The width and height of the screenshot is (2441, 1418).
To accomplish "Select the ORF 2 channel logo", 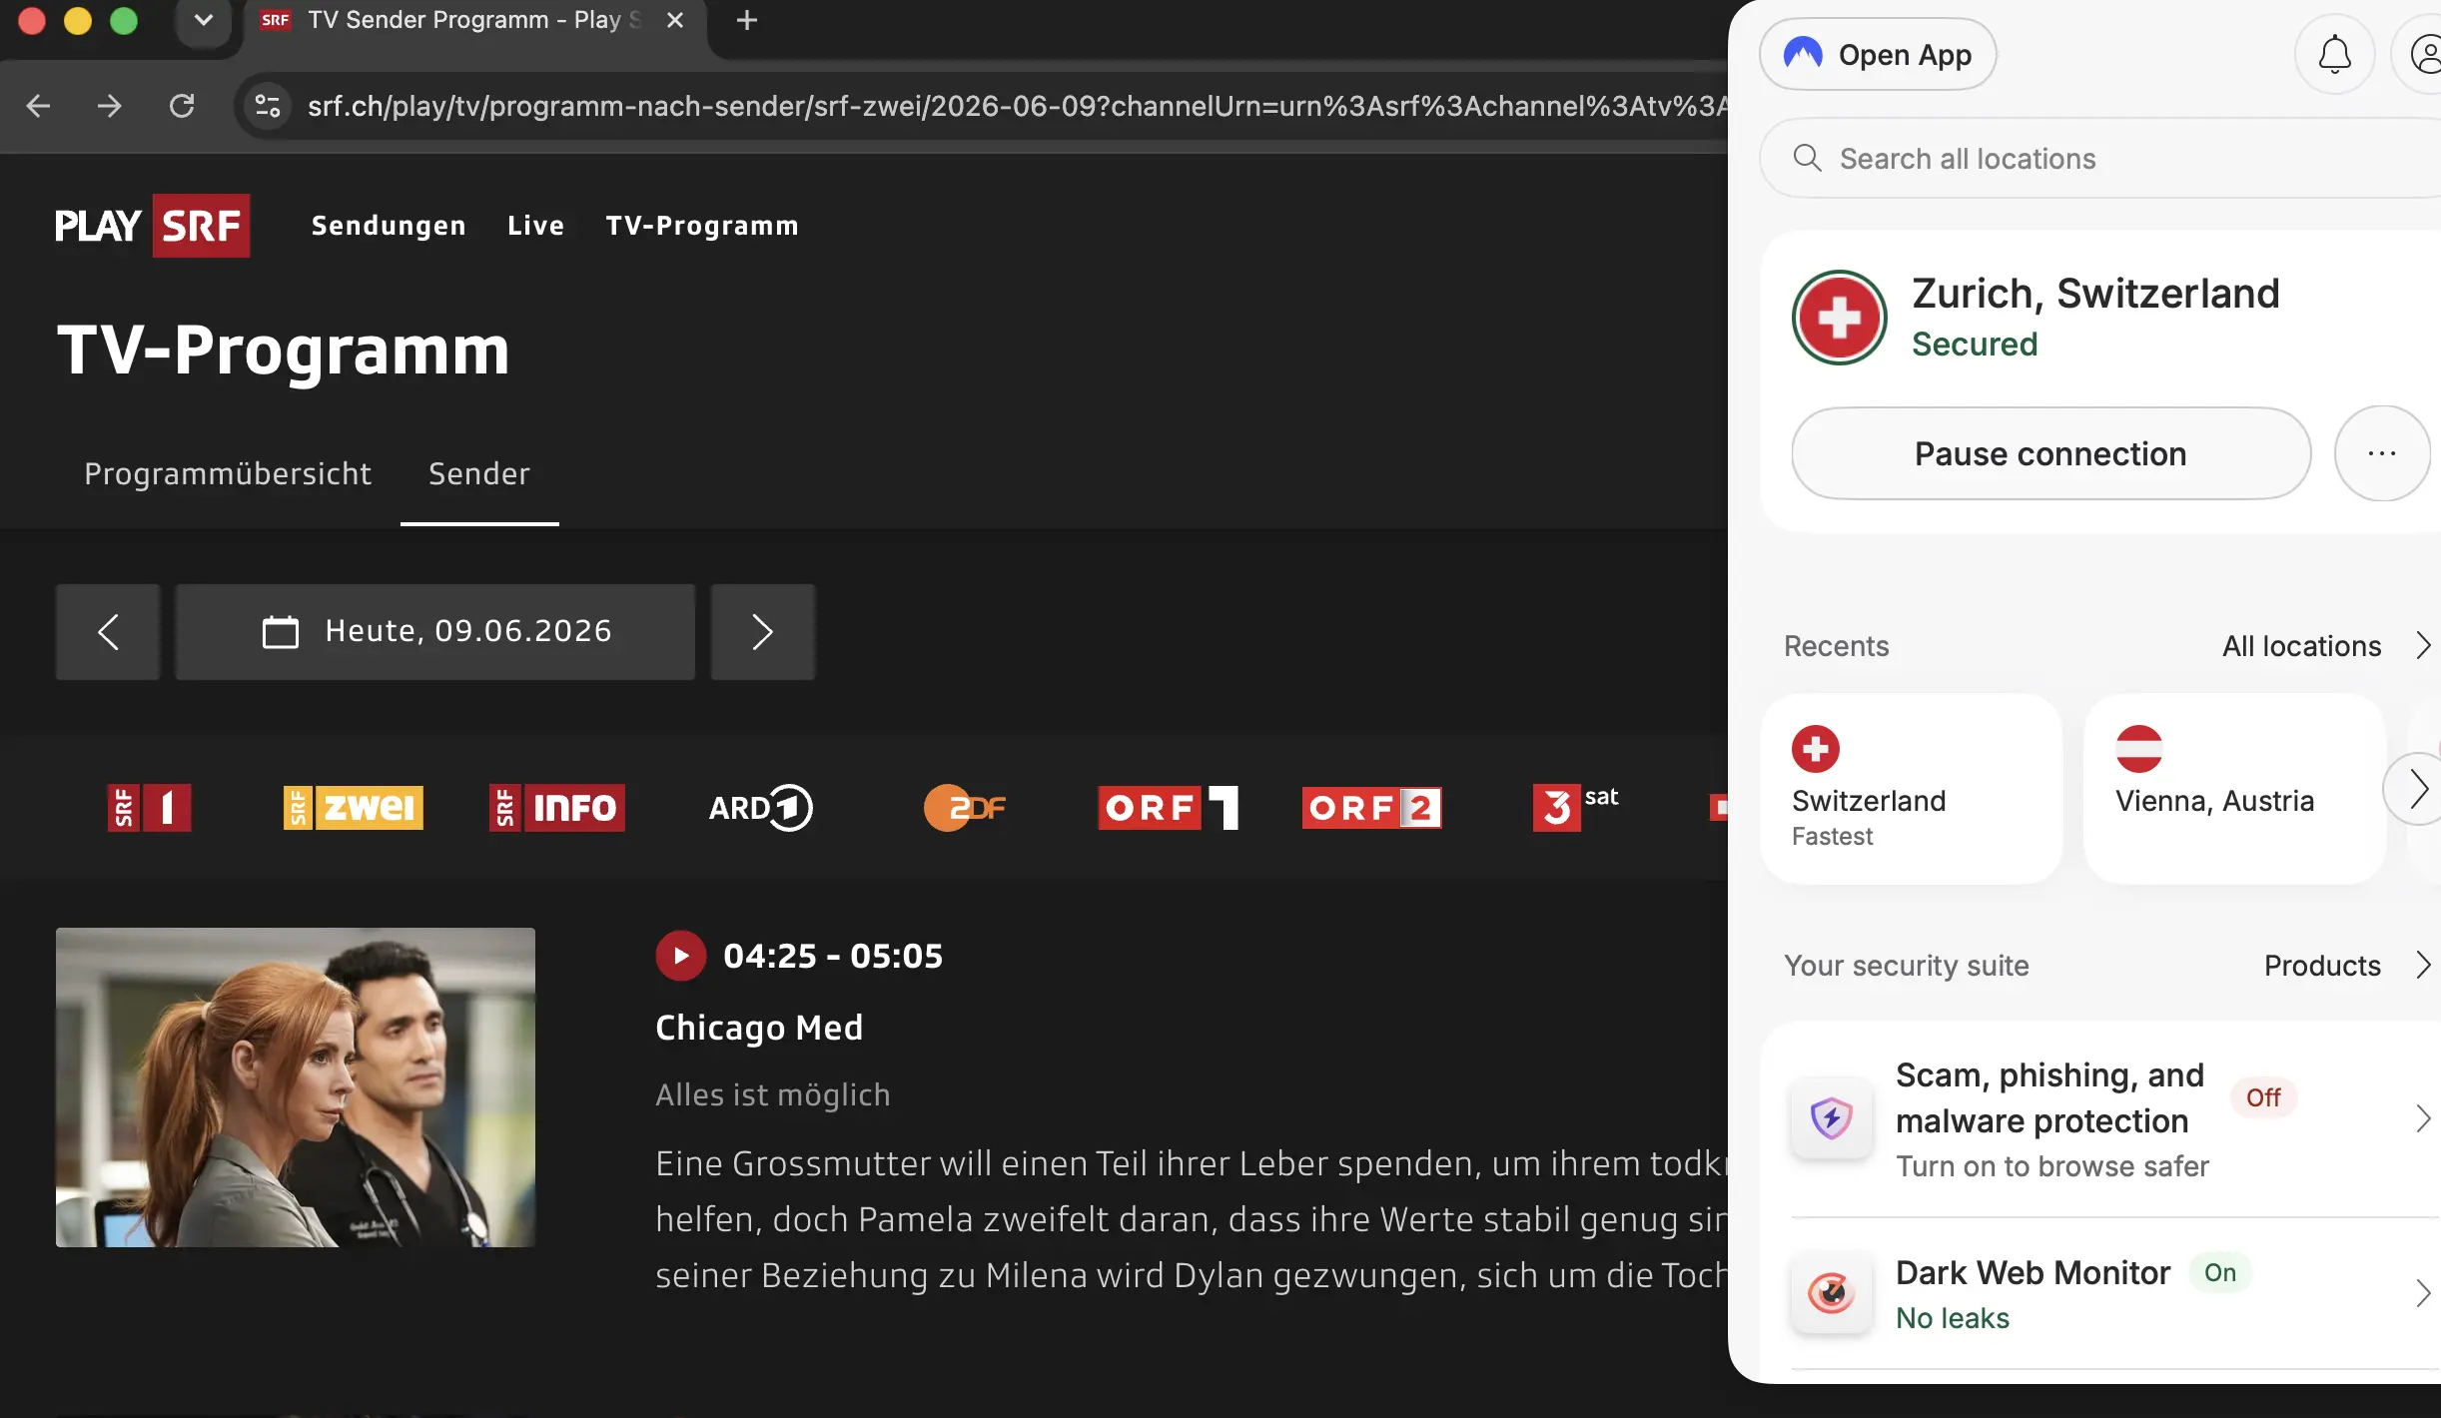I will (1372, 808).
